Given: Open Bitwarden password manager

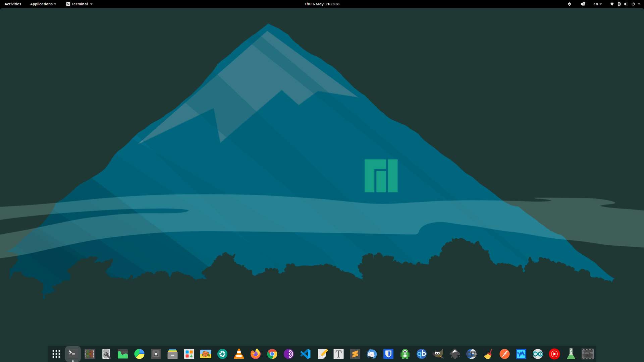Looking at the screenshot, I should [x=388, y=354].
